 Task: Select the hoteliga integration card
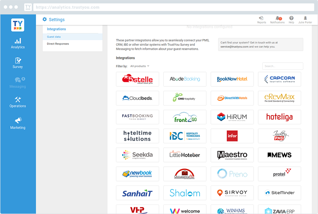click(x=279, y=117)
